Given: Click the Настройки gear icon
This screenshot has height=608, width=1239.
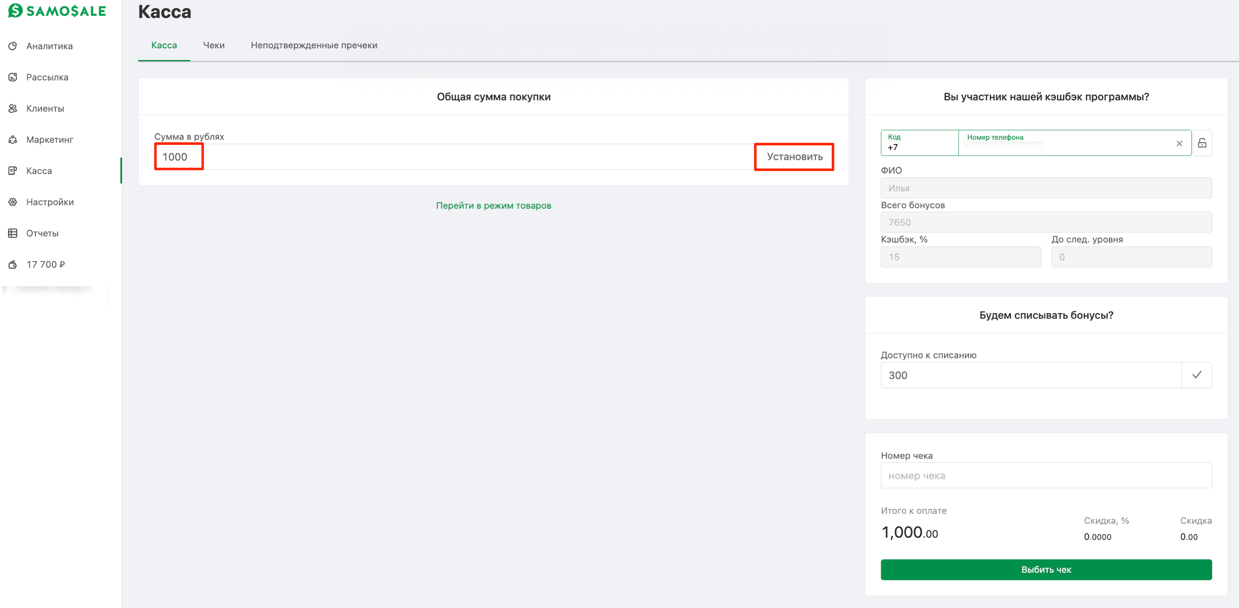Looking at the screenshot, I should [x=13, y=202].
